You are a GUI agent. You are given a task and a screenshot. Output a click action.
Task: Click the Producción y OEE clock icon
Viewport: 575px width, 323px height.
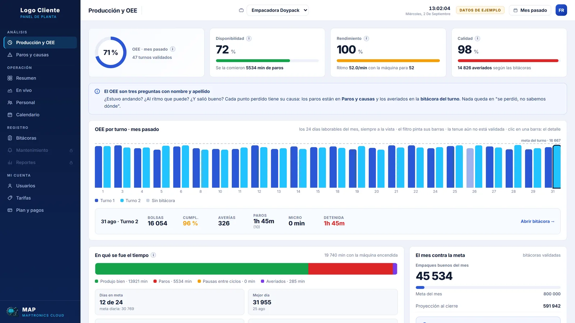[10, 42]
